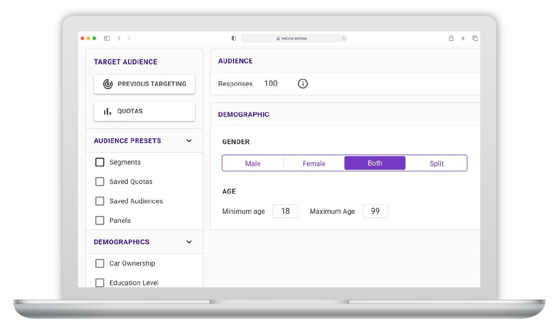Select Female gender option
Image resolution: width=559 pixels, height=335 pixels.
(314, 163)
